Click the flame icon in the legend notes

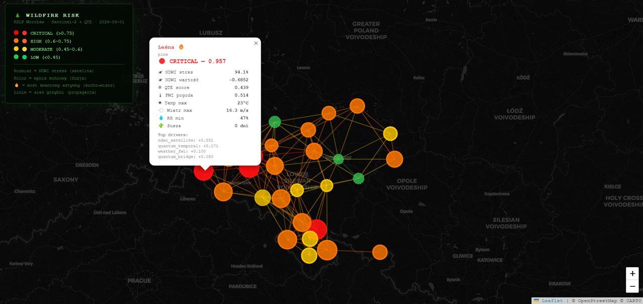click(x=16, y=85)
